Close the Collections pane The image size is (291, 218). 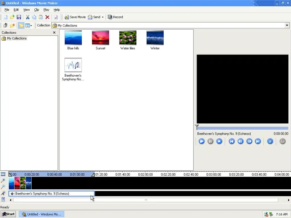point(54,32)
